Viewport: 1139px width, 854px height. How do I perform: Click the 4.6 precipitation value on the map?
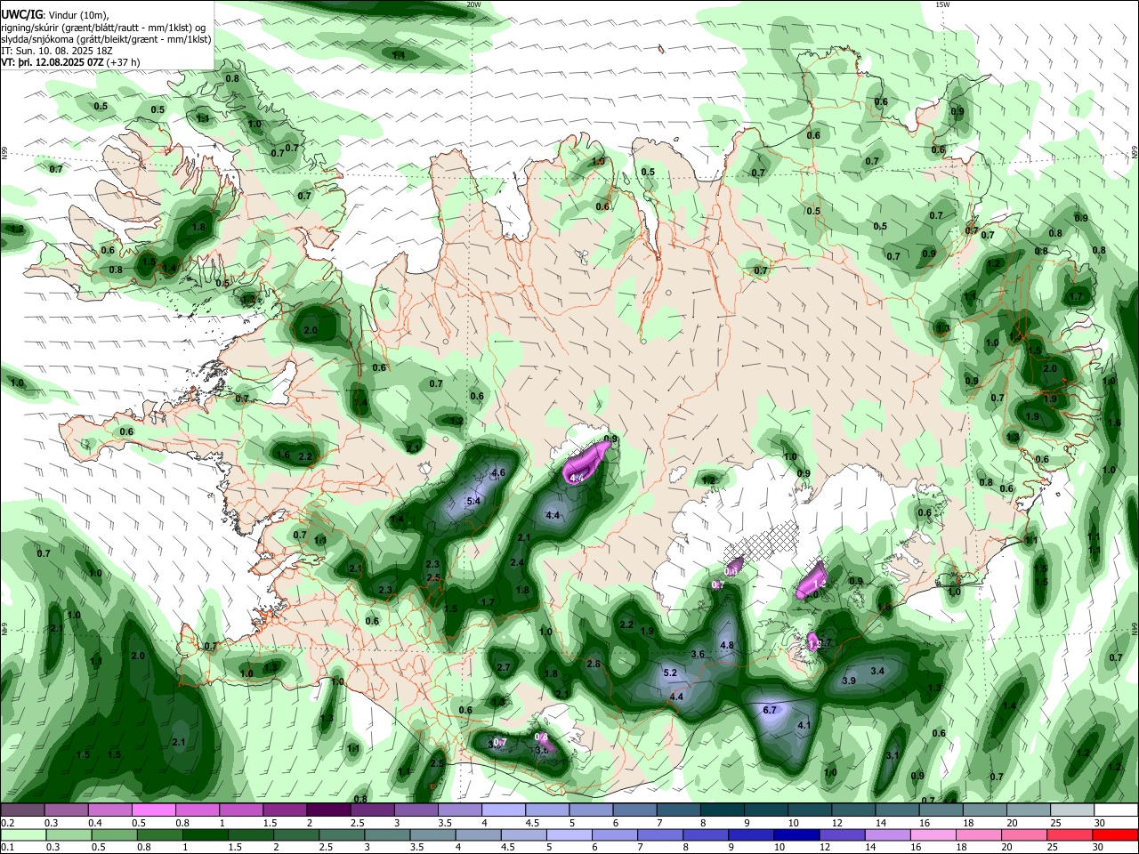pos(498,473)
